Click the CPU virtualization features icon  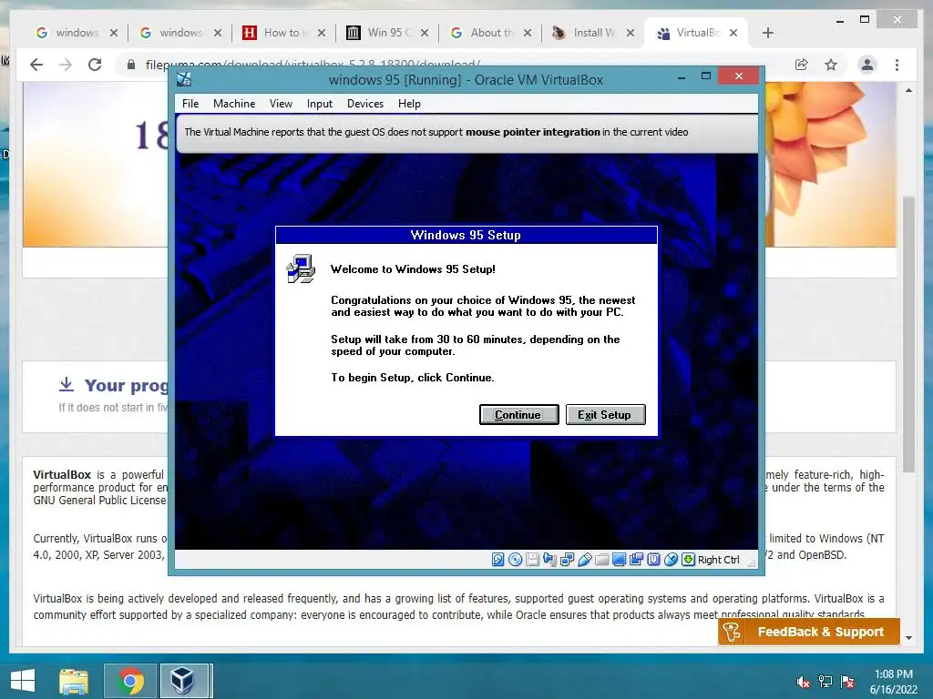pyautogui.click(x=653, y=560)
